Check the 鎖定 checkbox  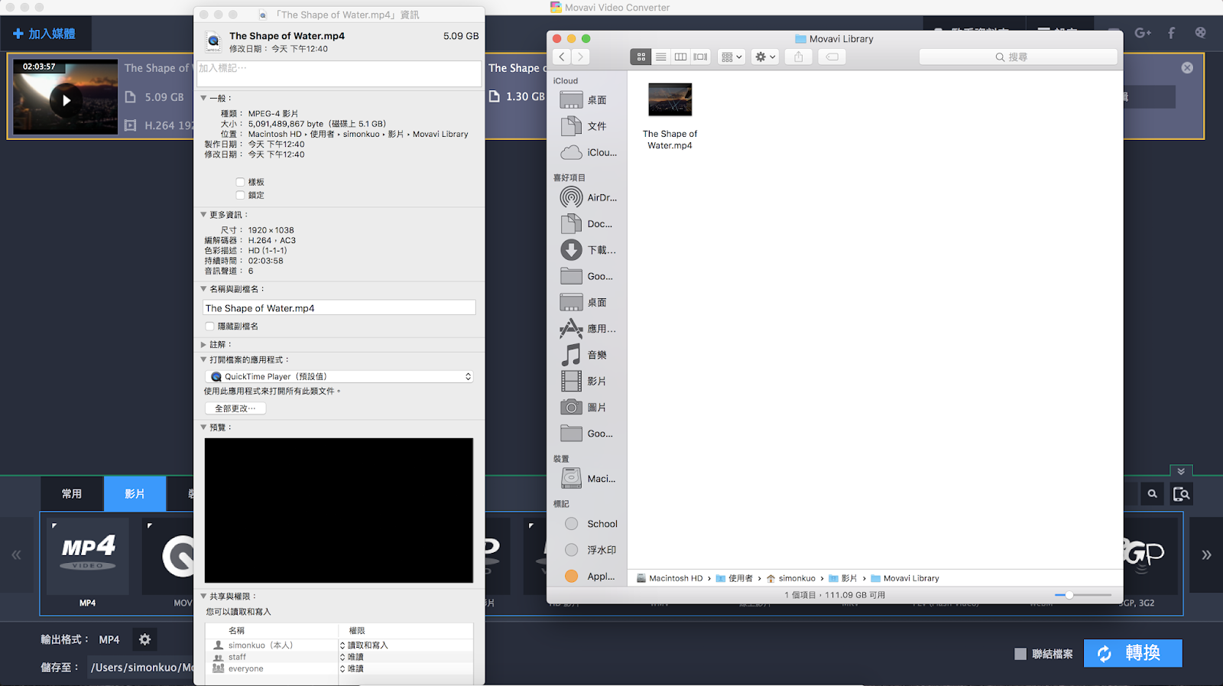240,195
